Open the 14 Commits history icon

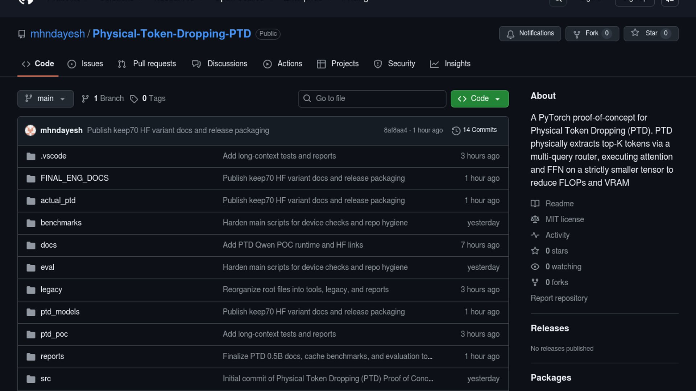tap(456, 130)
